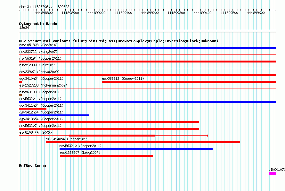
Task: Open the nsv512339 (Arlt2011) variant label
Action: (x=38, y=65)
